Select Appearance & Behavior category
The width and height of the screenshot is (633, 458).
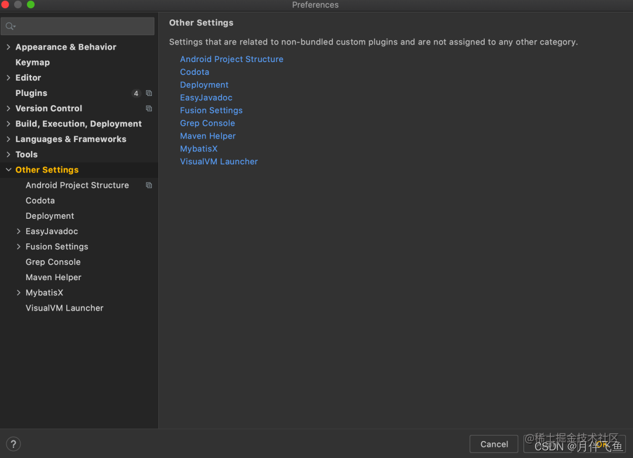(x=66, y=47)
